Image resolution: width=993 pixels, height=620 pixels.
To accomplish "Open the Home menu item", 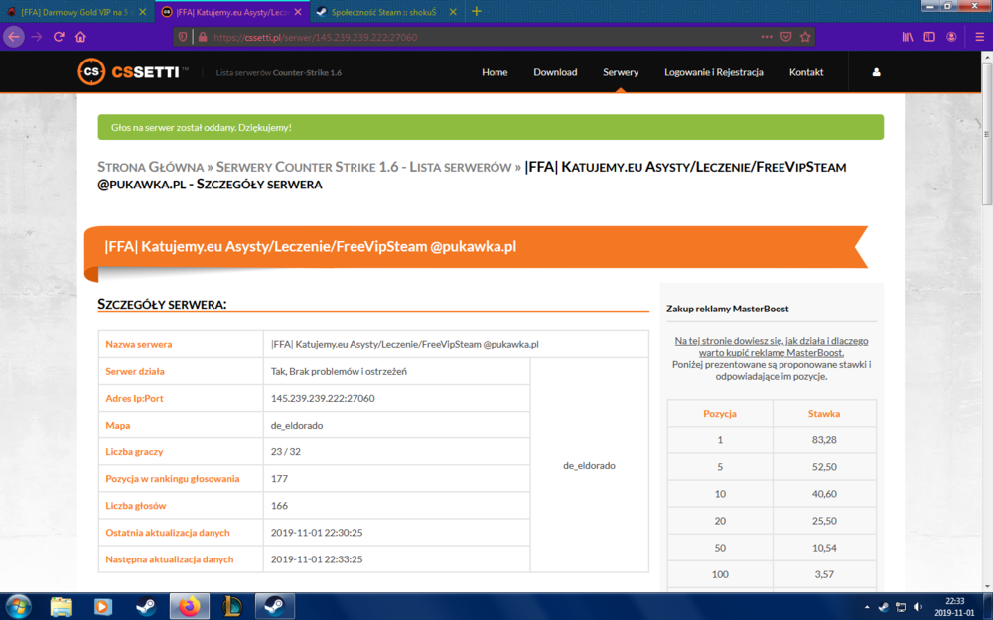I will 495,72.
